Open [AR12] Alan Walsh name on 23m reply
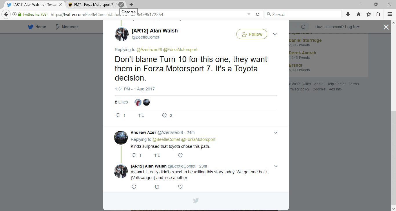The height and width of the screenshot is (211, 396). tap(149, 166)
